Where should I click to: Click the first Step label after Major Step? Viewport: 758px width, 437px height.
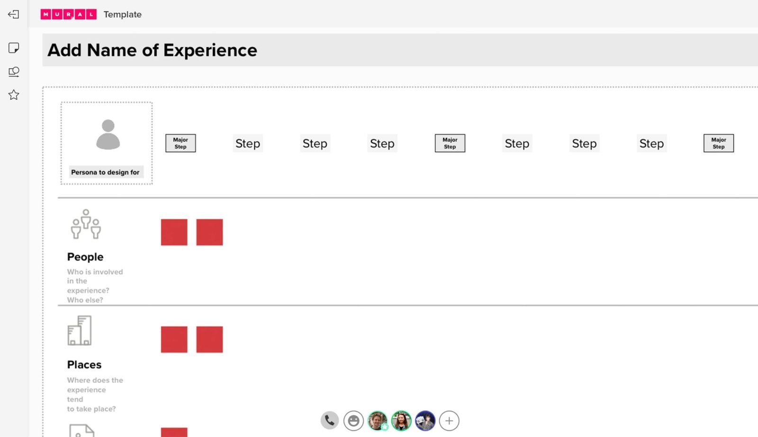coord(248,143)
